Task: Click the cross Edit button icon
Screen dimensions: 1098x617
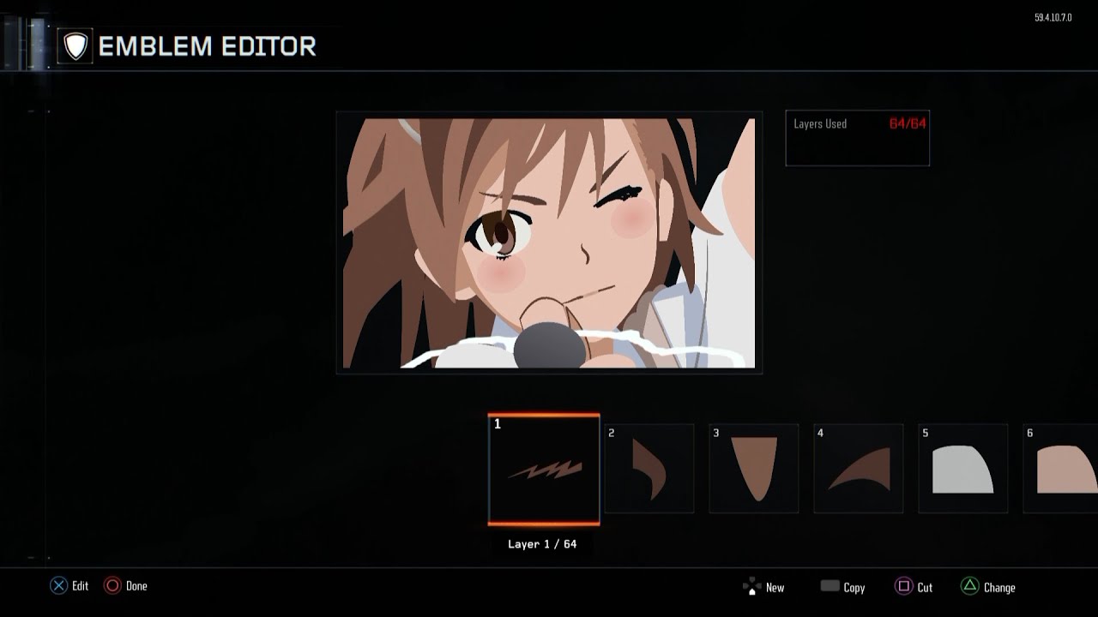Action: [58, 586]
